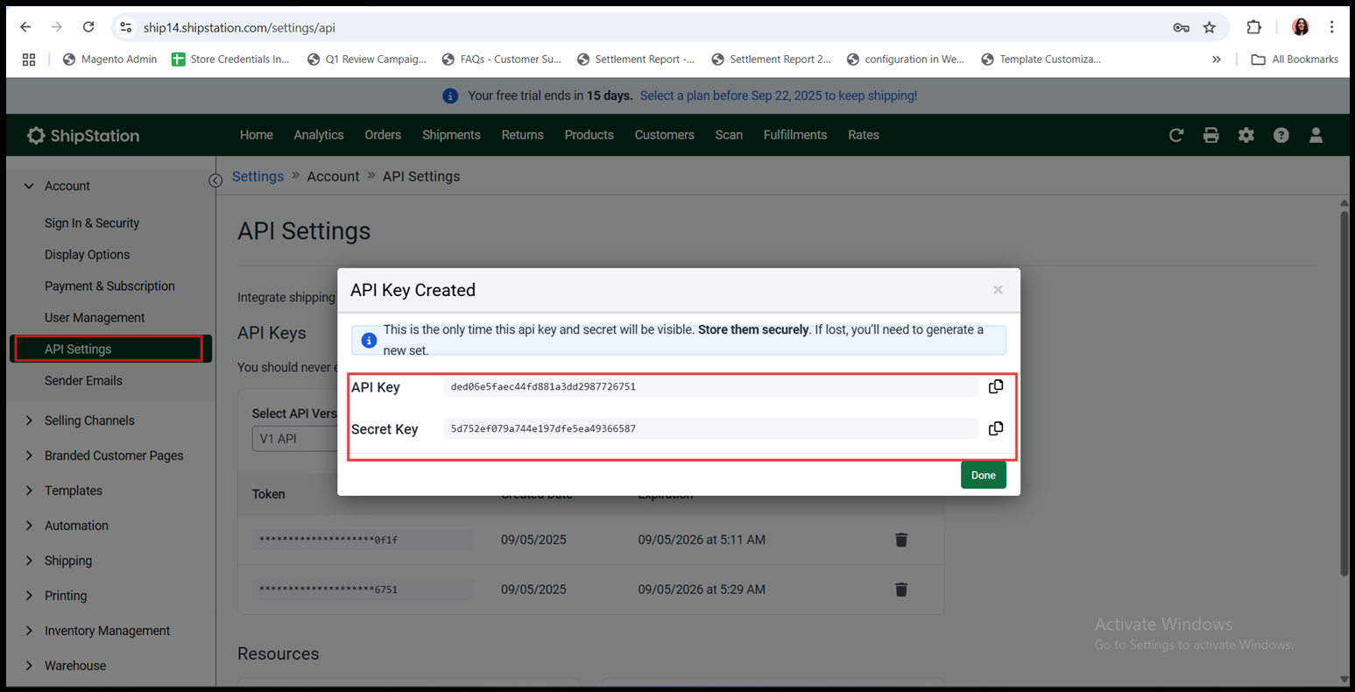Copy the Secret Key to clipboard
Image resolution: width=1355 pixels, height=692 pixels.
(x=996, y=428)
